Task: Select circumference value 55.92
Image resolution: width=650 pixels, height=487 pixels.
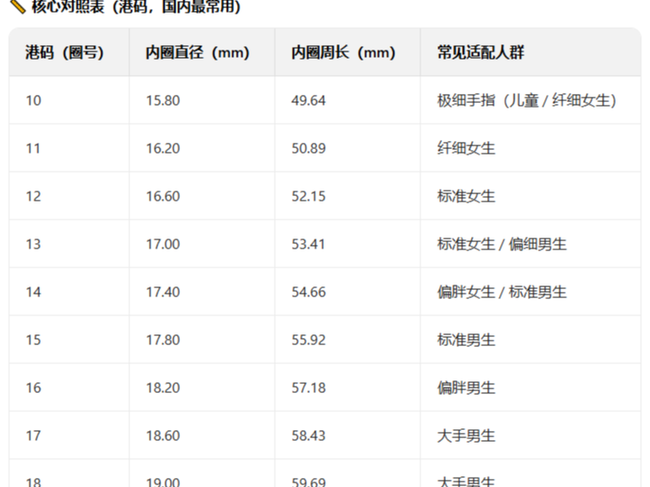Action: (308, 340)
